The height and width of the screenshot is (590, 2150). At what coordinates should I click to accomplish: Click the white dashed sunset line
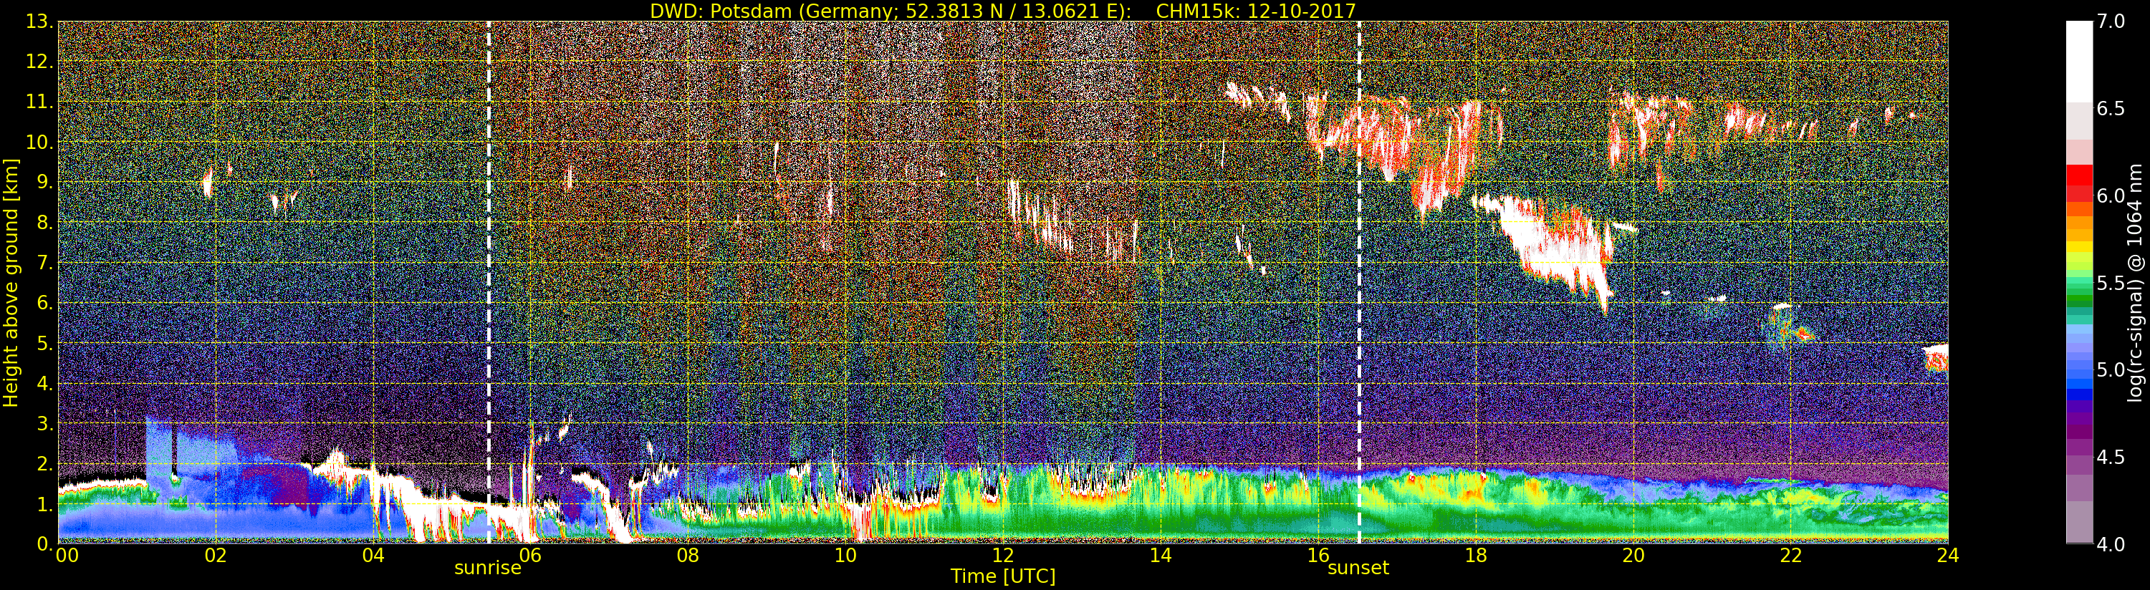[x=1359, y=334]
